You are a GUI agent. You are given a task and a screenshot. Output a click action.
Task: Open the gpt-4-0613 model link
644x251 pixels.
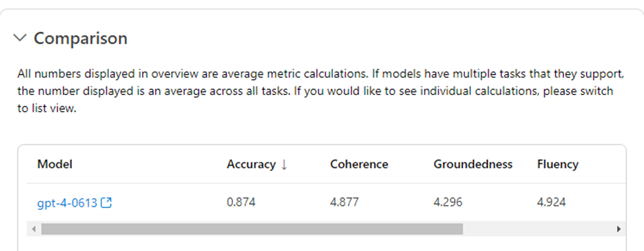(x=67, y=203)
